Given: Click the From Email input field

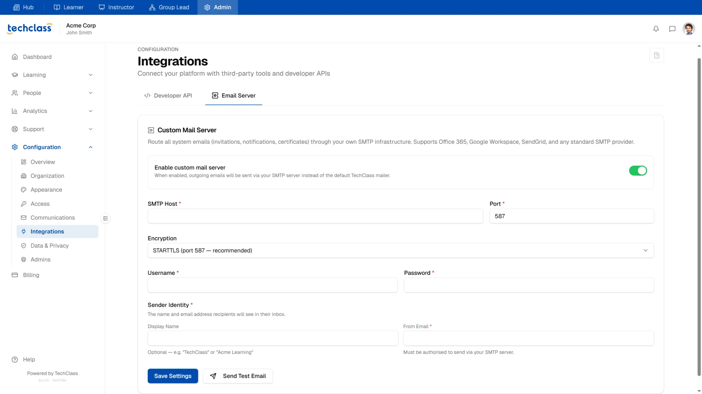Looking at the screenshot, I should [x=528, y=339].
